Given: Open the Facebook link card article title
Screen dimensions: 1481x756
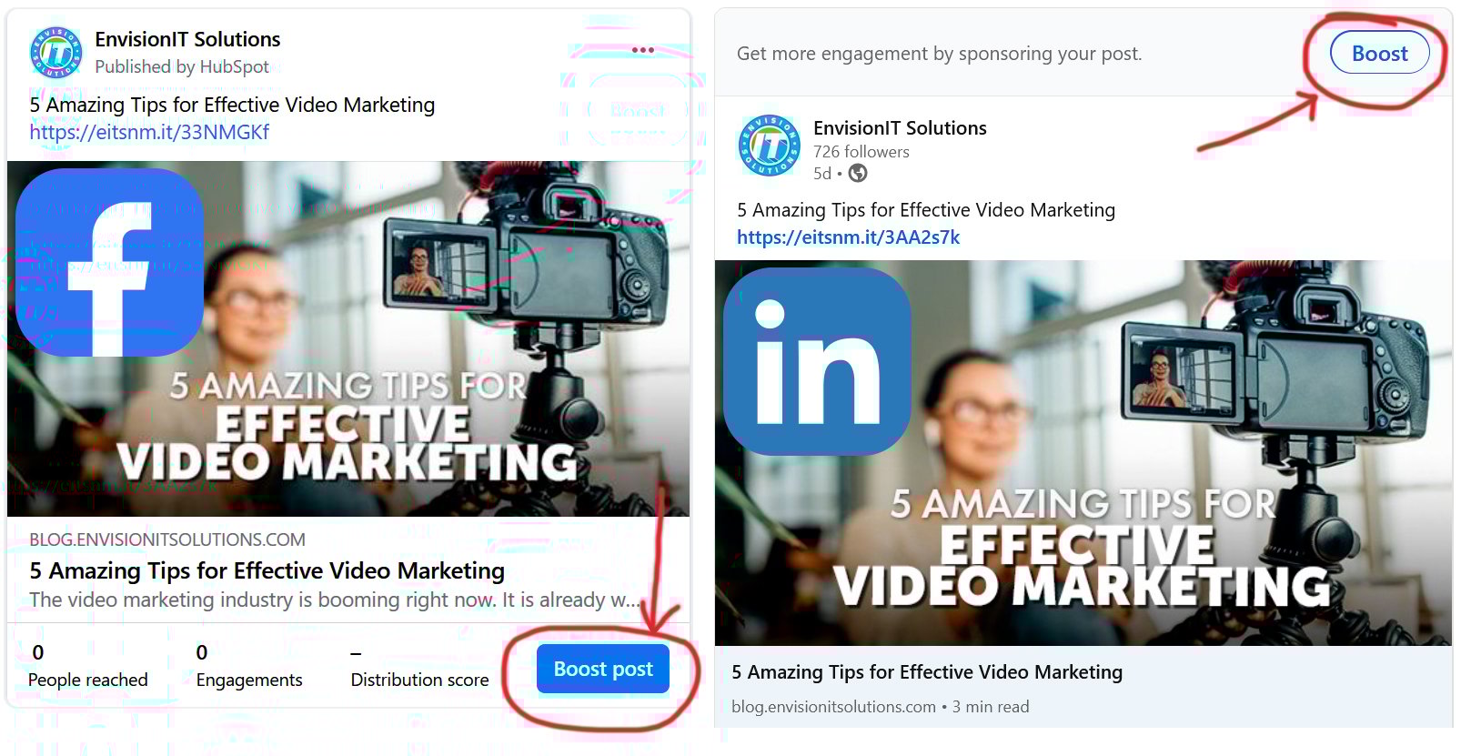Looking at the screenshot, I should tap(267, 570).
